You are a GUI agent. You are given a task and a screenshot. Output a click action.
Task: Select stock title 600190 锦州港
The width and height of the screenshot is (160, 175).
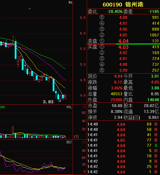[x=123, y=5]
